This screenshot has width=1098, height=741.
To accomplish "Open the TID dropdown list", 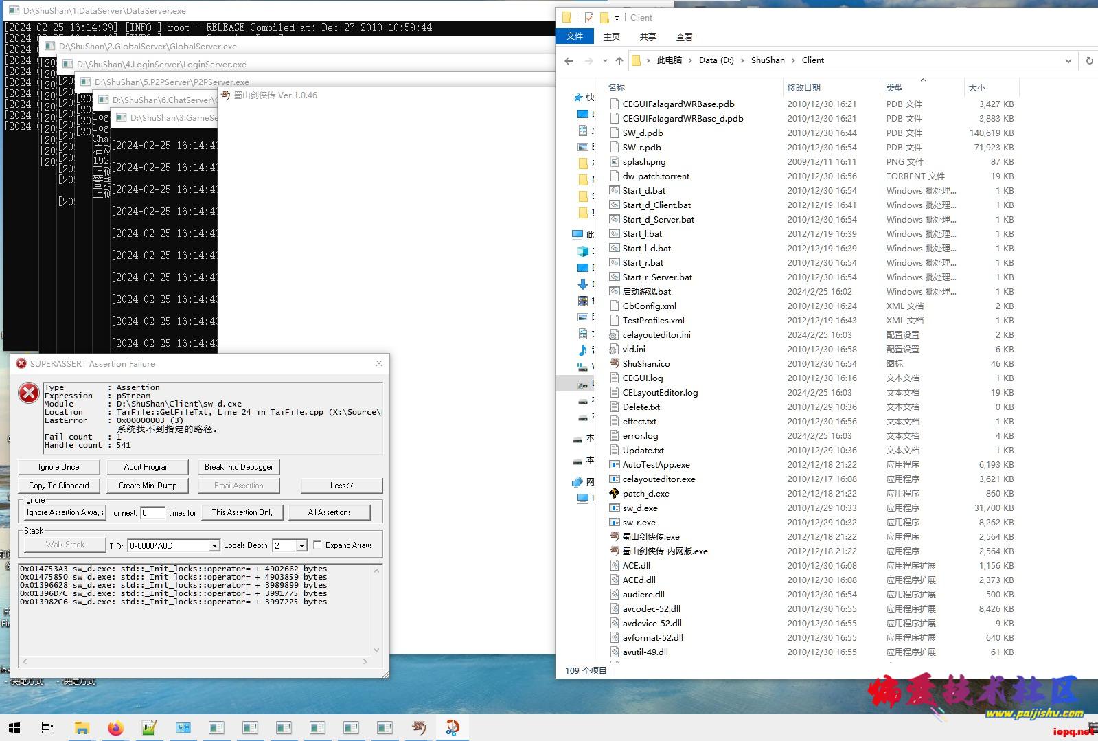I will pyautogui.click(x=214, y=545).
